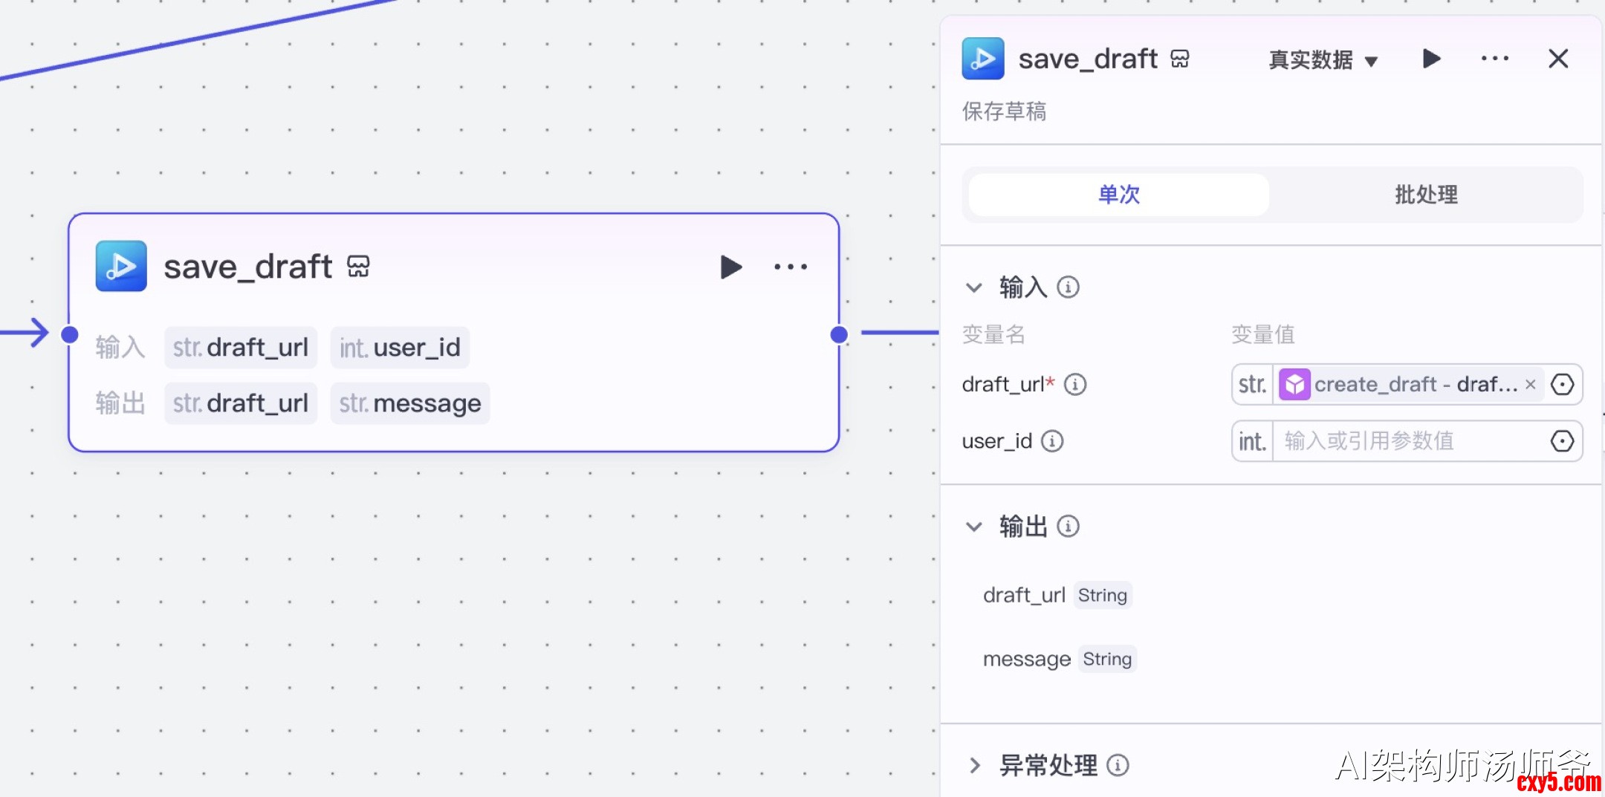Collapse the 输出 output section
This screenshot has width=1605, height=797.
[x=974, y=527]
